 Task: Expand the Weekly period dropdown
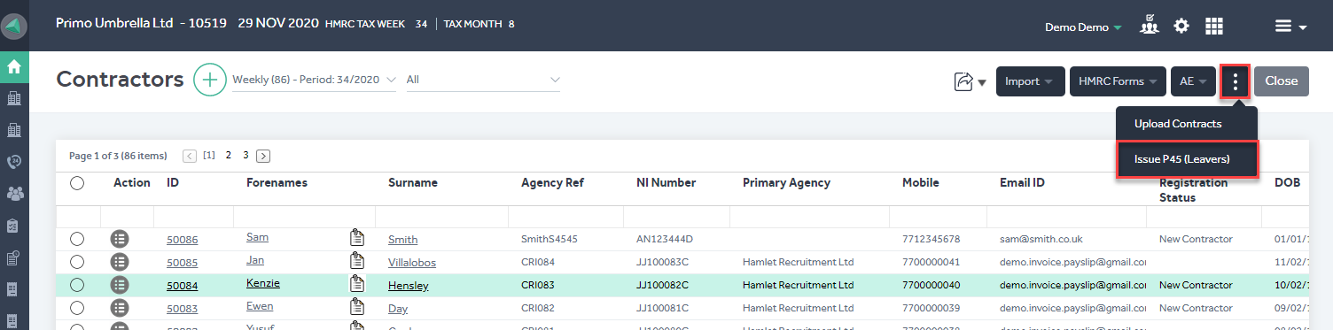click(x=314, y=80)
